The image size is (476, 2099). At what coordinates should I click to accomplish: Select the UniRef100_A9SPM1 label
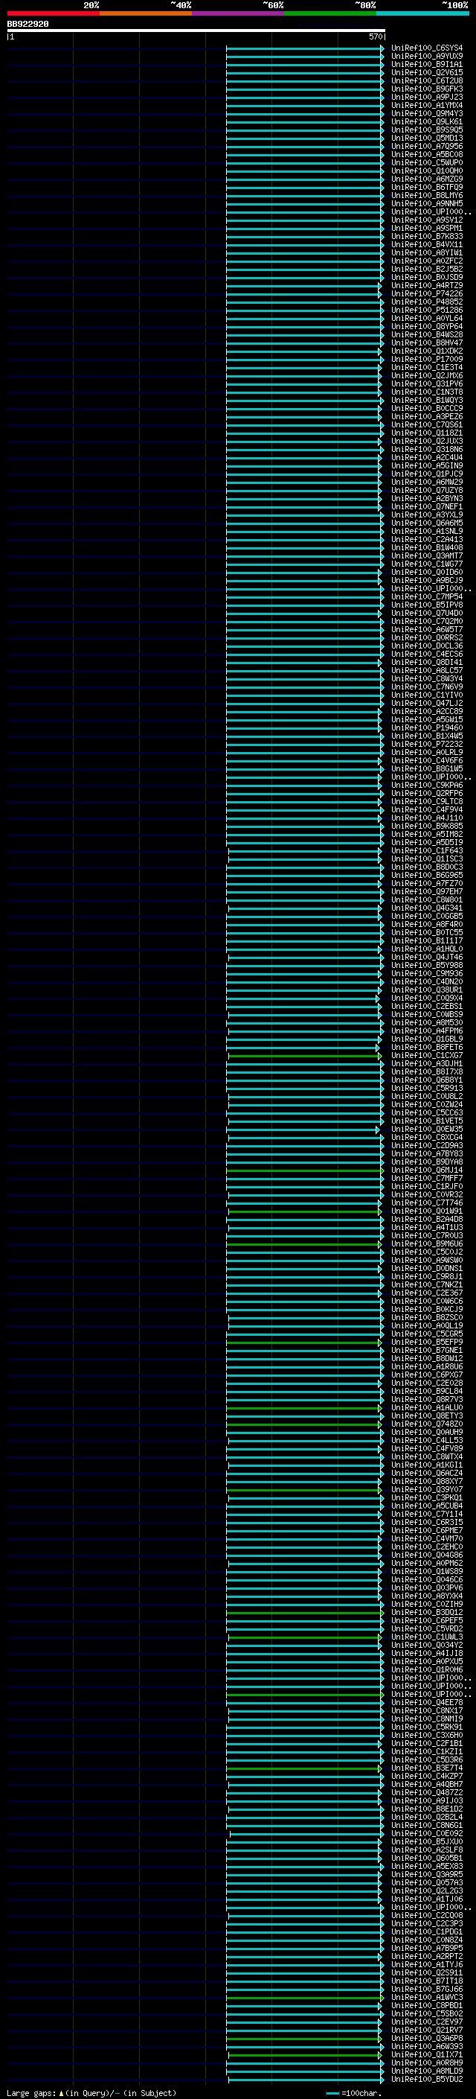(426, 228)
